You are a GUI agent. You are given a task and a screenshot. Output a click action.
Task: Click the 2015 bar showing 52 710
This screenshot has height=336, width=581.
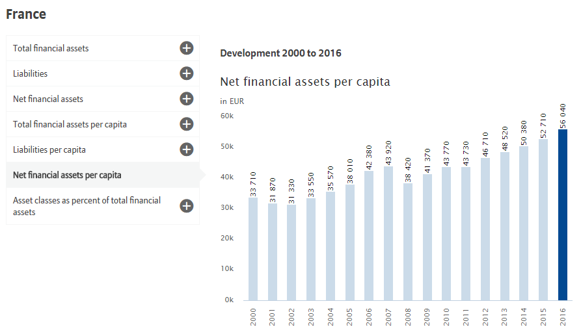(x=543, y=220)
